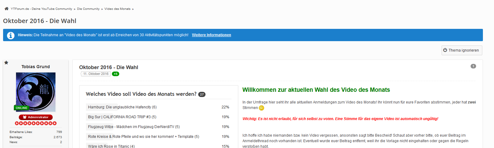
Task: Click the blue info circle icon
Action: click(x=11, y=35)
